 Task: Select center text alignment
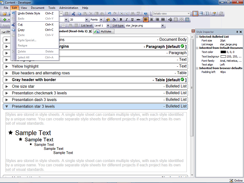point(151,19)
